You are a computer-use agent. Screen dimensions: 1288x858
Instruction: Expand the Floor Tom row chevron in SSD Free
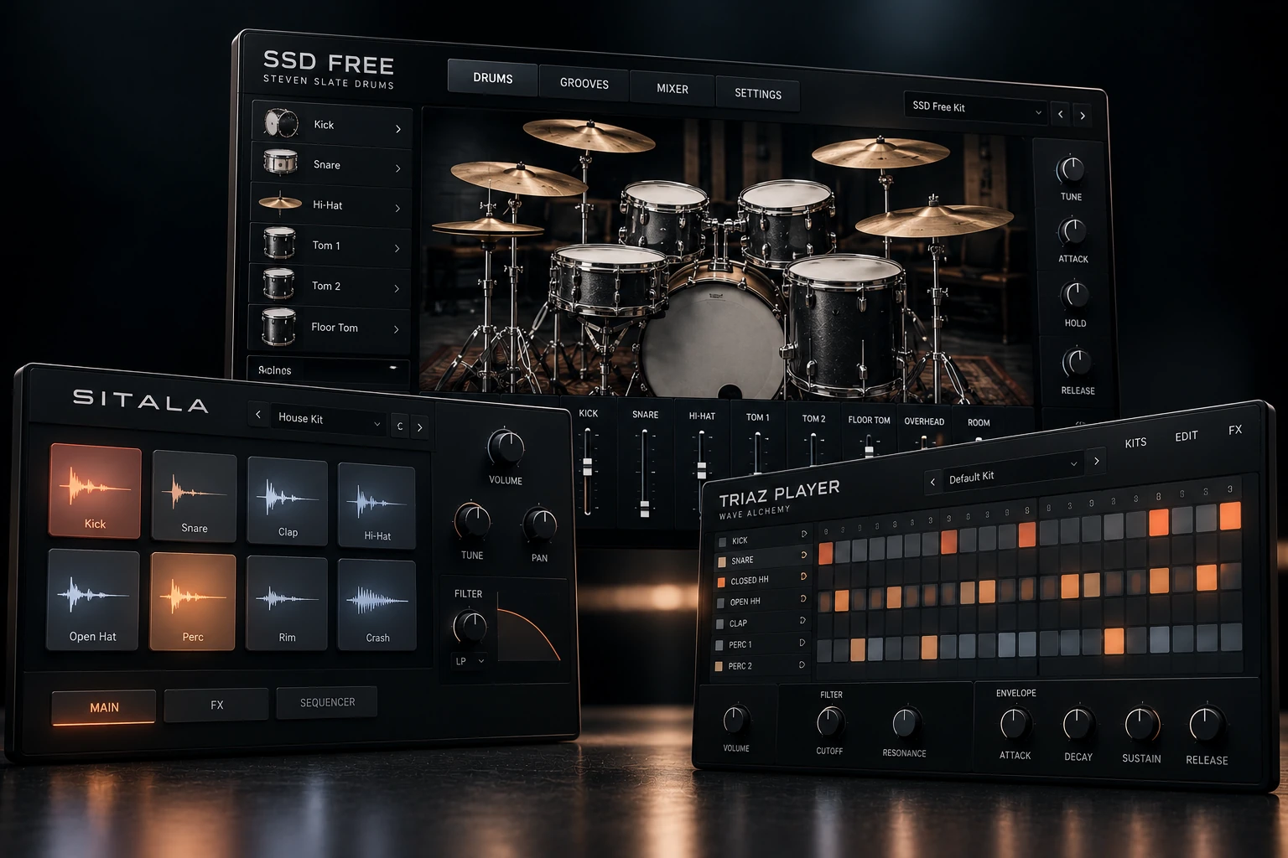coord(396,329)
